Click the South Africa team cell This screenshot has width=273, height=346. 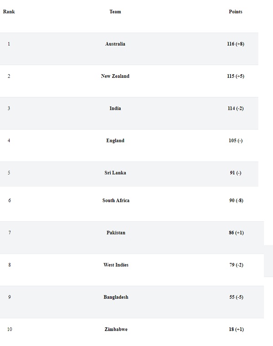pyautogui.click(x=116, y=201)
